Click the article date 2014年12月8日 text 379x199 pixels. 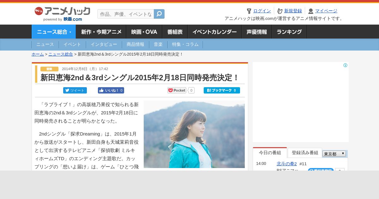tap(85, 69)
